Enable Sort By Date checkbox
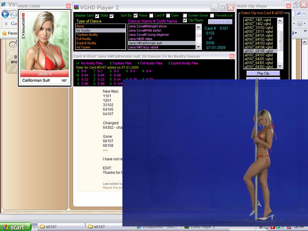Viewport: 308px width, 231px height. point(168,16)
